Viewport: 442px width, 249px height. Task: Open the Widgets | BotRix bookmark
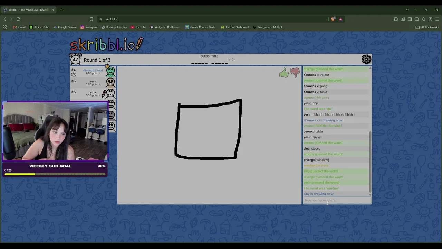(x=165, y=27)
